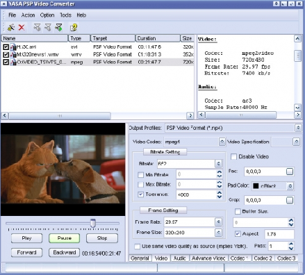The width and height of the screenshot is (305, 275).
Task: Open the yellow help question mark icon
Action: (x=74, y=28)
